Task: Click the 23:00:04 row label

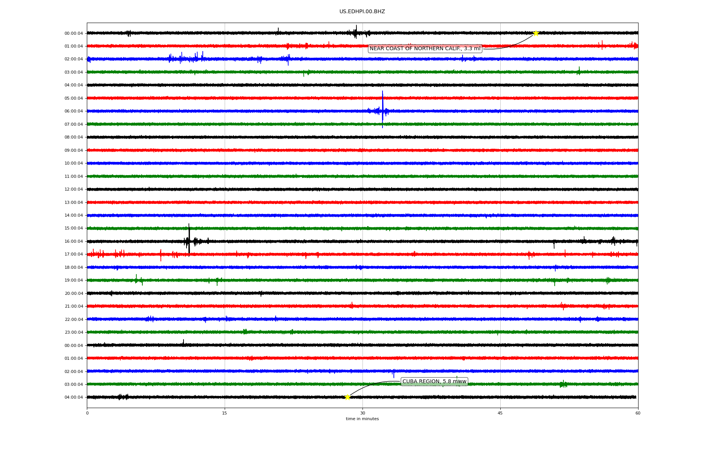Action: [74, 333]
